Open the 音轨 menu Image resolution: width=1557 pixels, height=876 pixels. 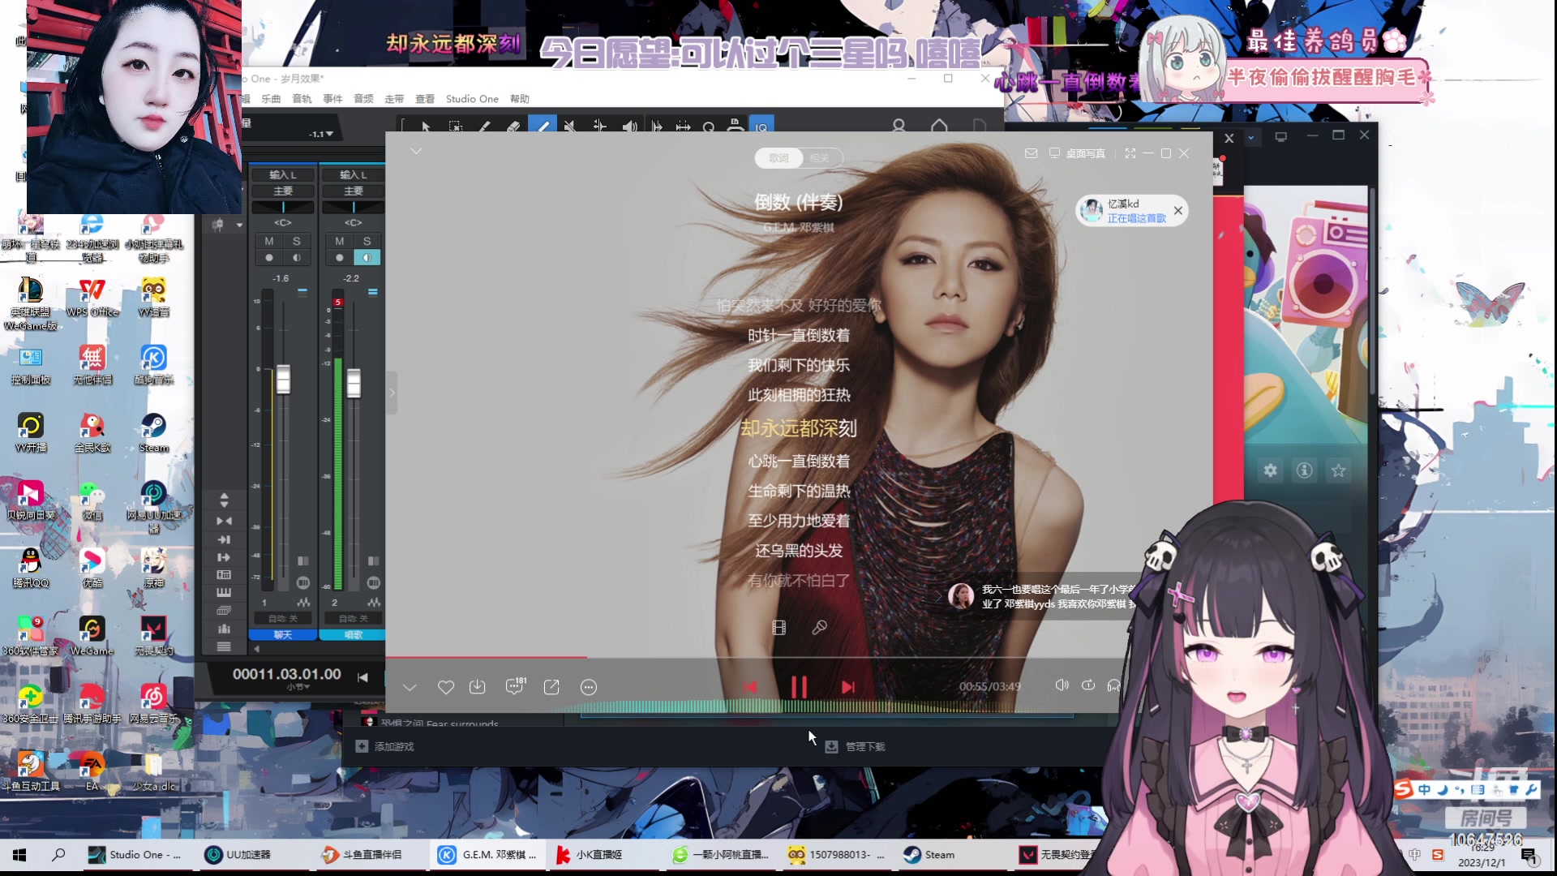pyautogui.click(x=302, y=99)
